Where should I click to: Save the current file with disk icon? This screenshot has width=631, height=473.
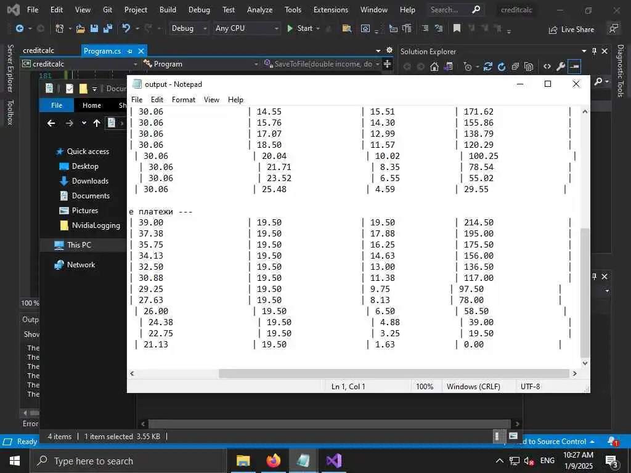click(94, 28)
